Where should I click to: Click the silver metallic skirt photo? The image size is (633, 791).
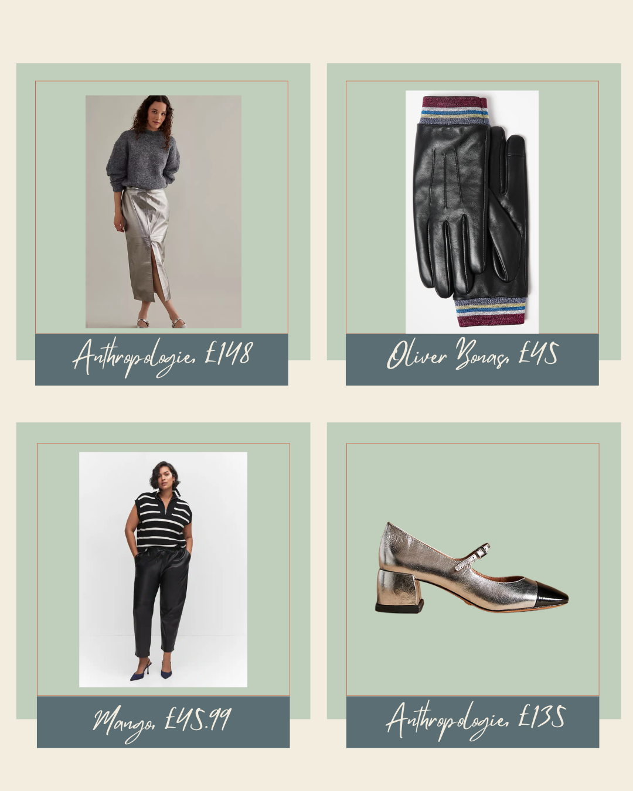tap(164, 212)
